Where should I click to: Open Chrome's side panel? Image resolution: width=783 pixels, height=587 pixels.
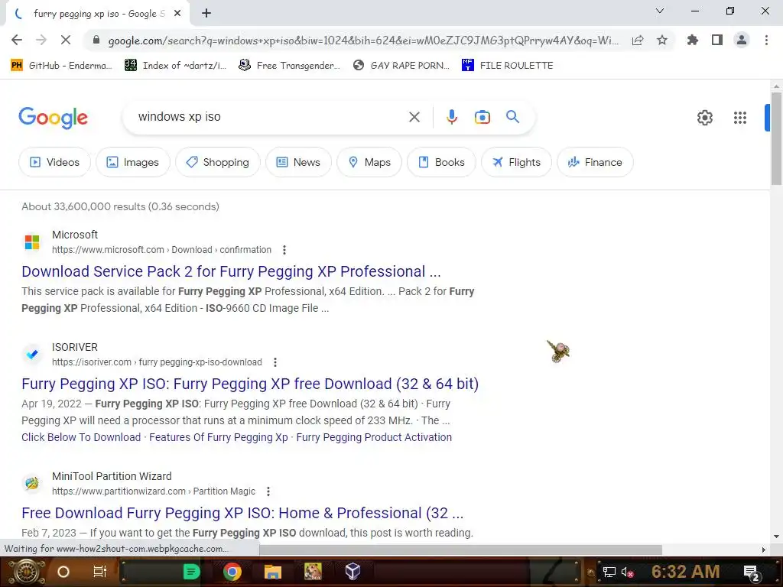coord(717,40)
